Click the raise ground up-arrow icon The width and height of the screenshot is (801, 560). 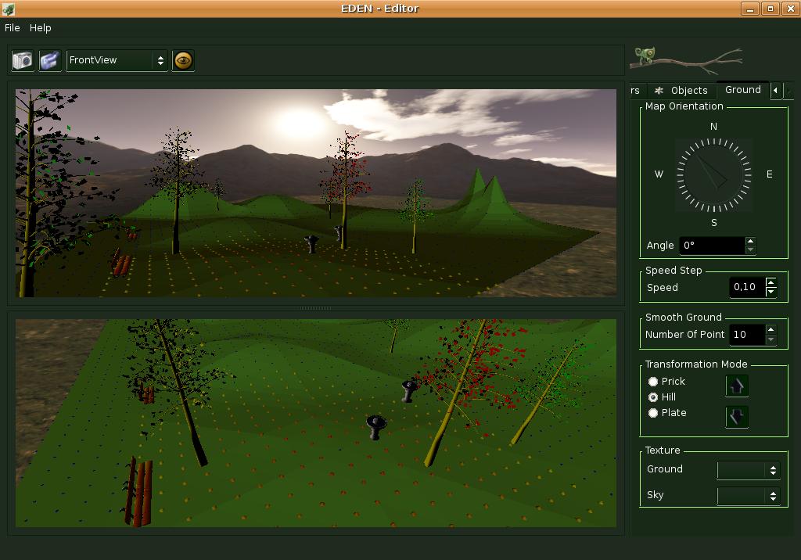pos(737,386)
